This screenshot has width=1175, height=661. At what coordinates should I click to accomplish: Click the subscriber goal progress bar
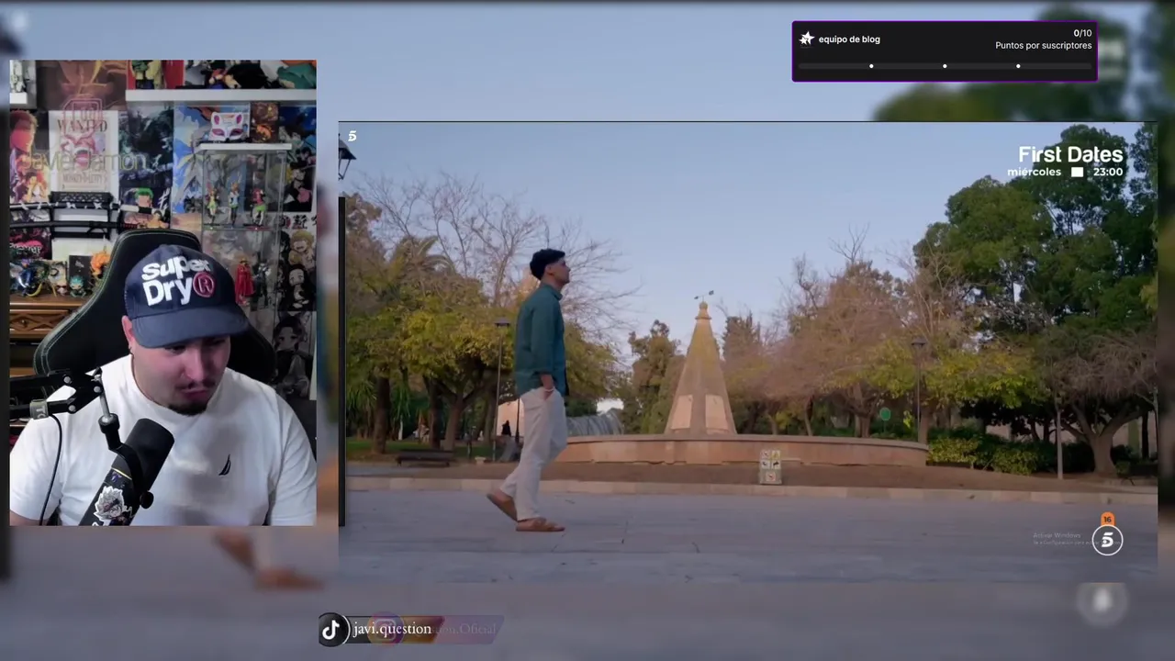pos(945,66)
